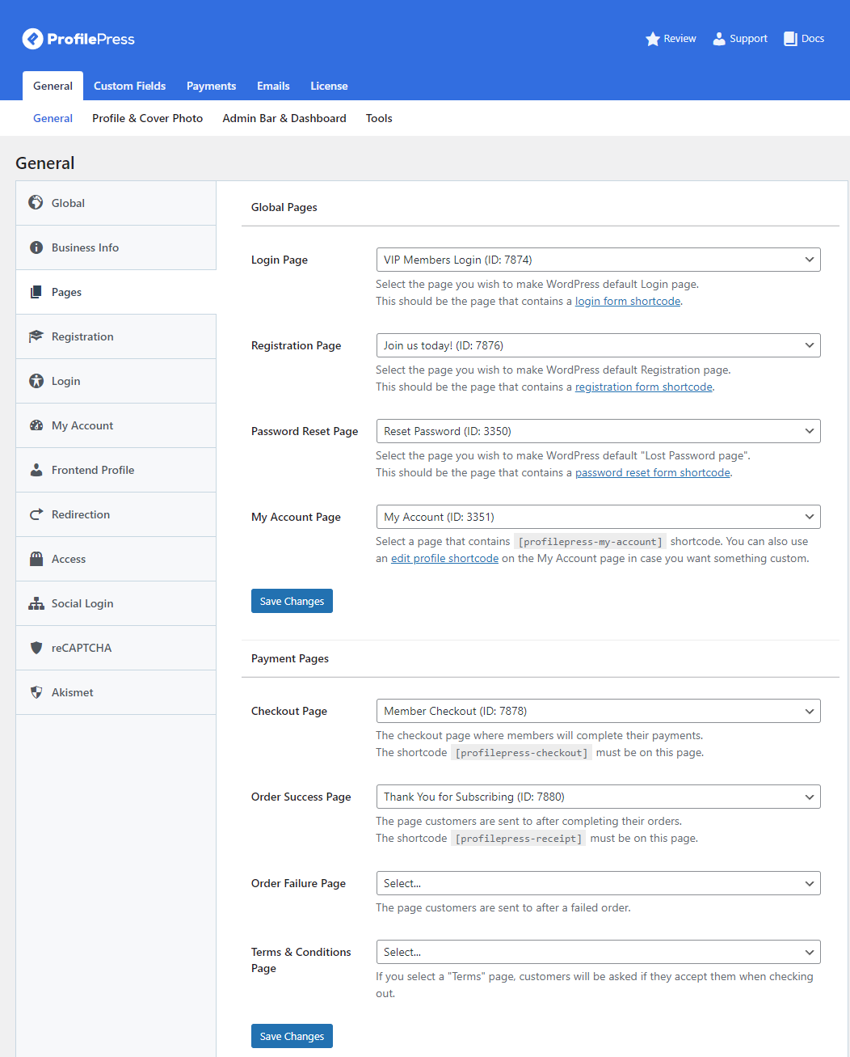This screenshot has width=850, height=1057.
Task: Click the Social Login network icon
Action: click(36, 603)
